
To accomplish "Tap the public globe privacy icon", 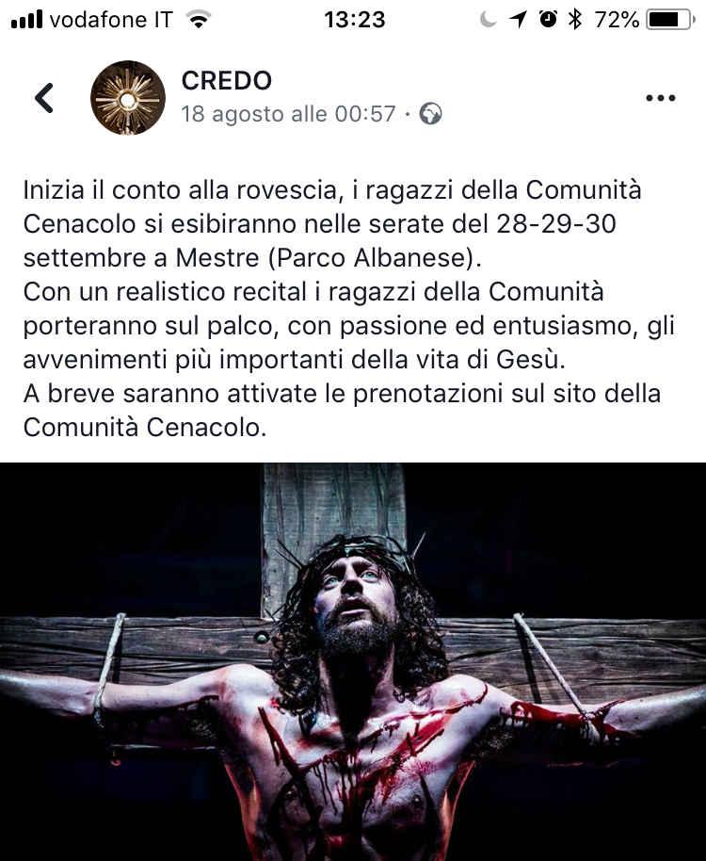I will click(430, 114).
